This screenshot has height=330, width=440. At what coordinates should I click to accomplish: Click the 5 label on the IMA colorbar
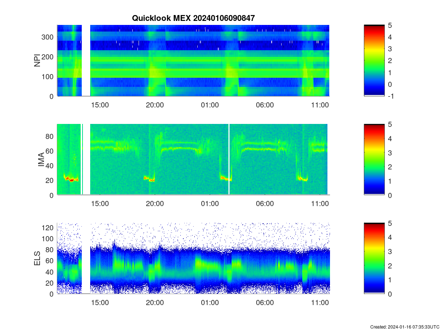coord(390,124)
